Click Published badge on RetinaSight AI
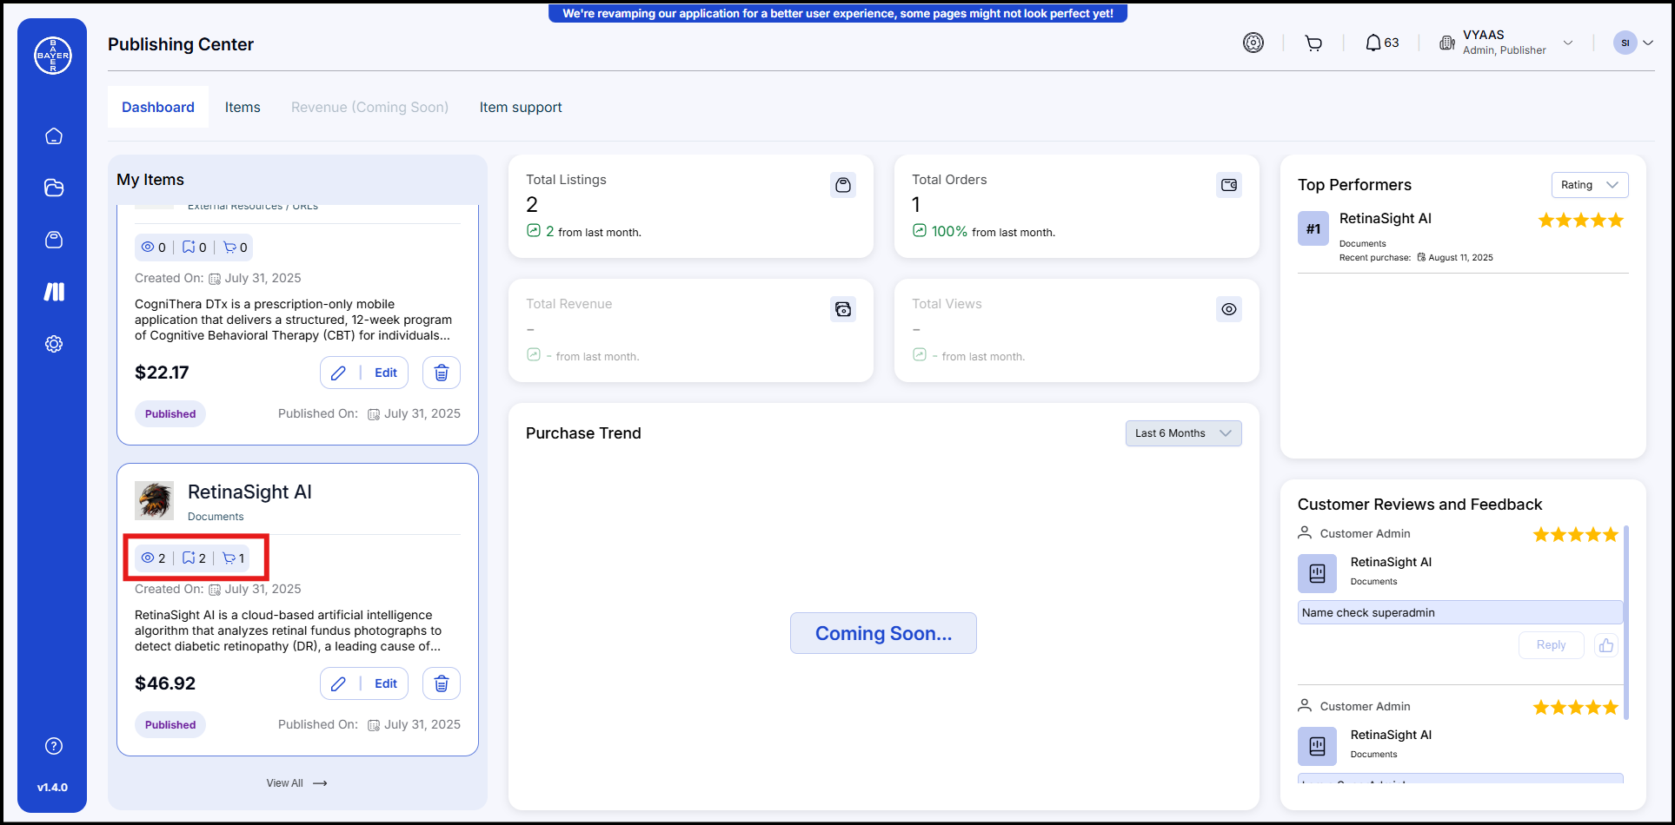The image size is (1675, 825). [170, 725]
